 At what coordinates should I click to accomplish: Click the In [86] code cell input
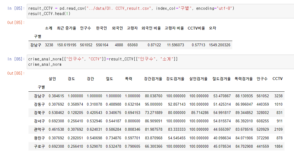[x=160, y=62]
